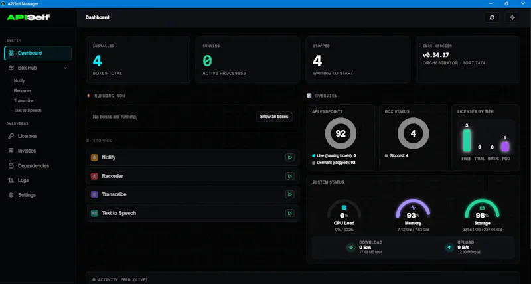Screen dimensions: 531x284
Task: Click the red Recorder box icon
Action: 94,176
